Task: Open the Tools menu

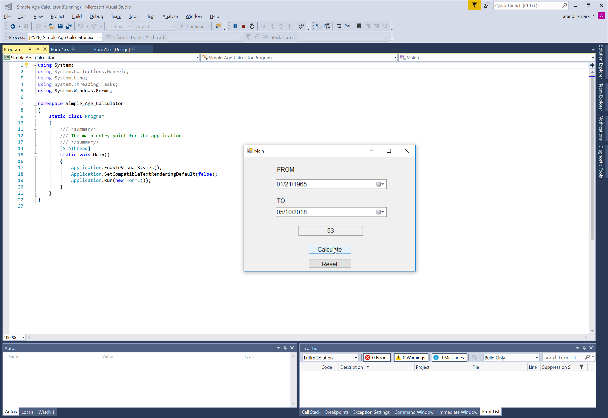Action: click(134, 16)
